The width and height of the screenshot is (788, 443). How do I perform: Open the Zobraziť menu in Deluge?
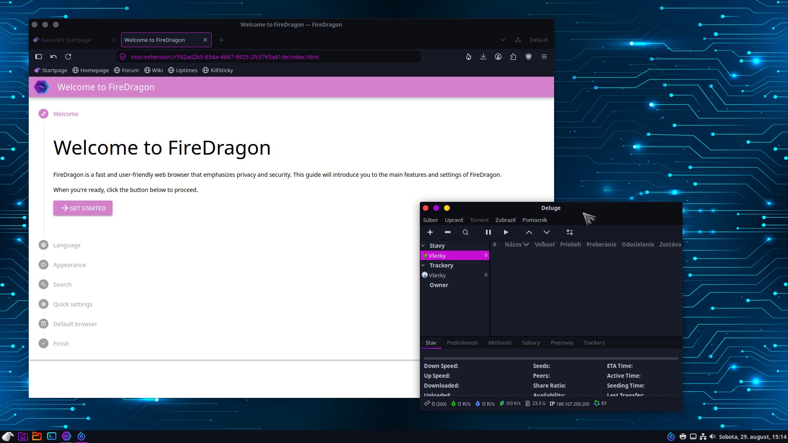pyautogui.click(x=506, y=220)
